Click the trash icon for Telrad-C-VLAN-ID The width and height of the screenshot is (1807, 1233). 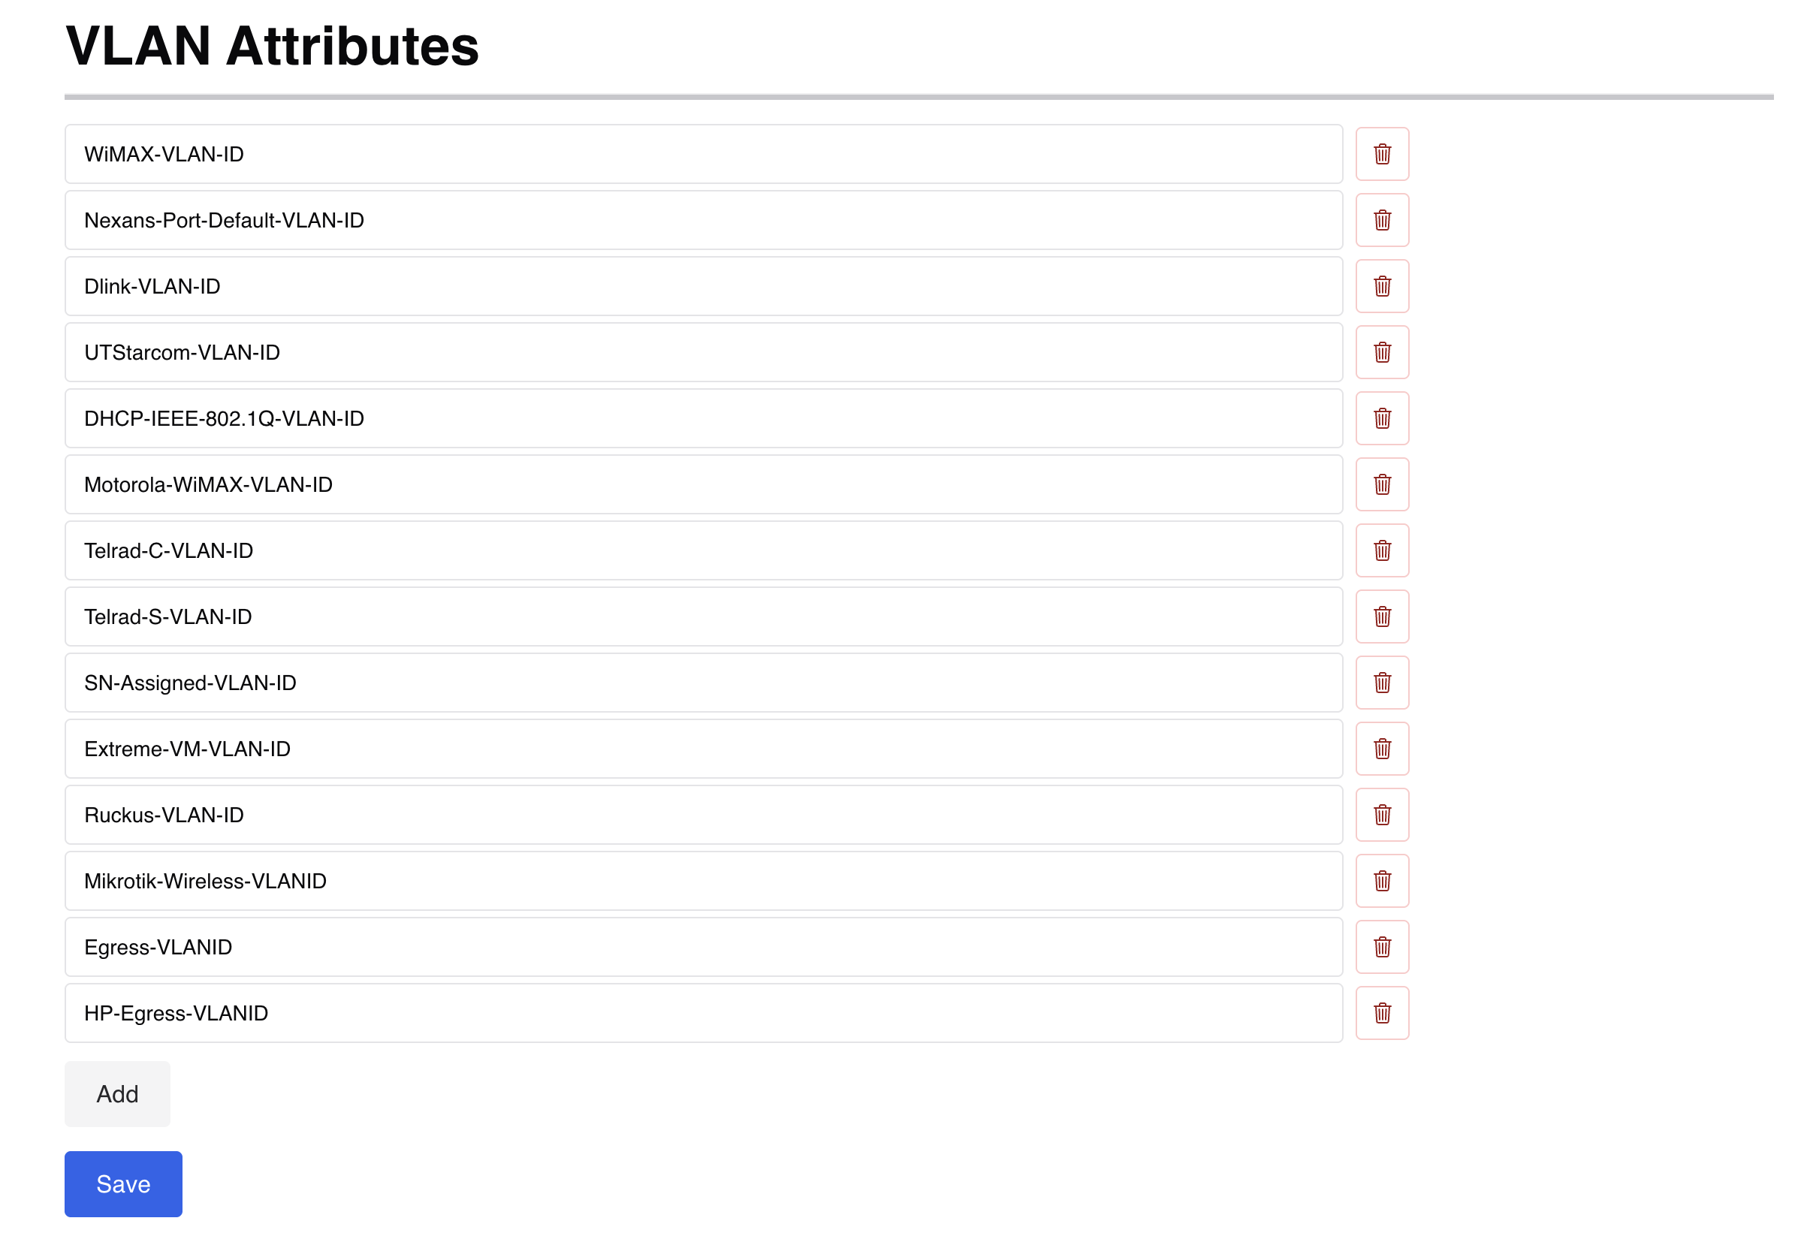(1382, 550)
